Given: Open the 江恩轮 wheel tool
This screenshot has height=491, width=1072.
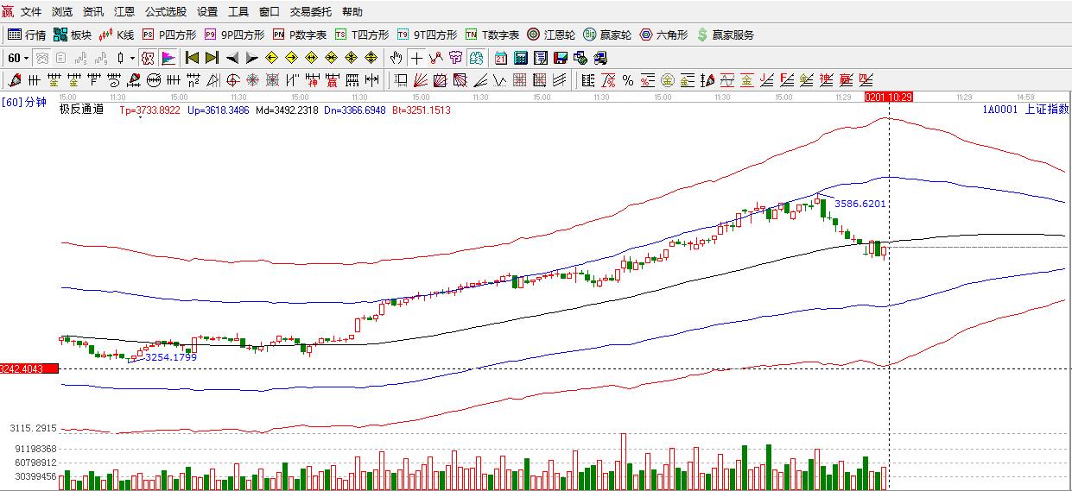Looking at the screenshot, I should (551, 35).
